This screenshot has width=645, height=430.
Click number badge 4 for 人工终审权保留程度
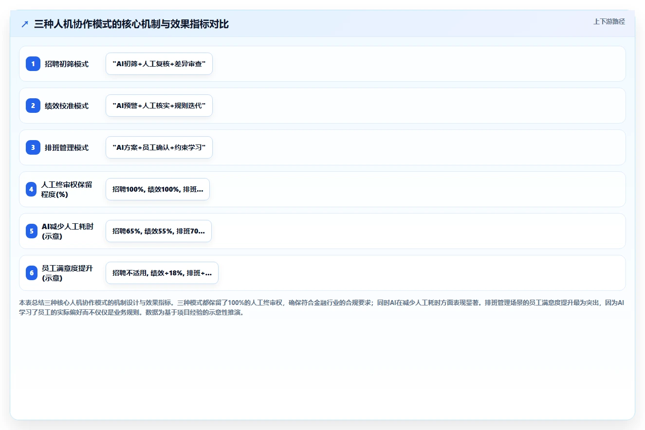[32, 189]
